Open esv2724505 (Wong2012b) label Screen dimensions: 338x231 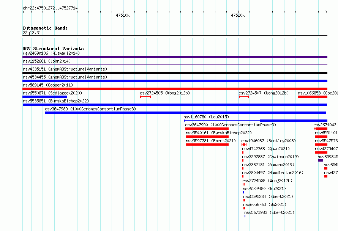pos(165,93)
